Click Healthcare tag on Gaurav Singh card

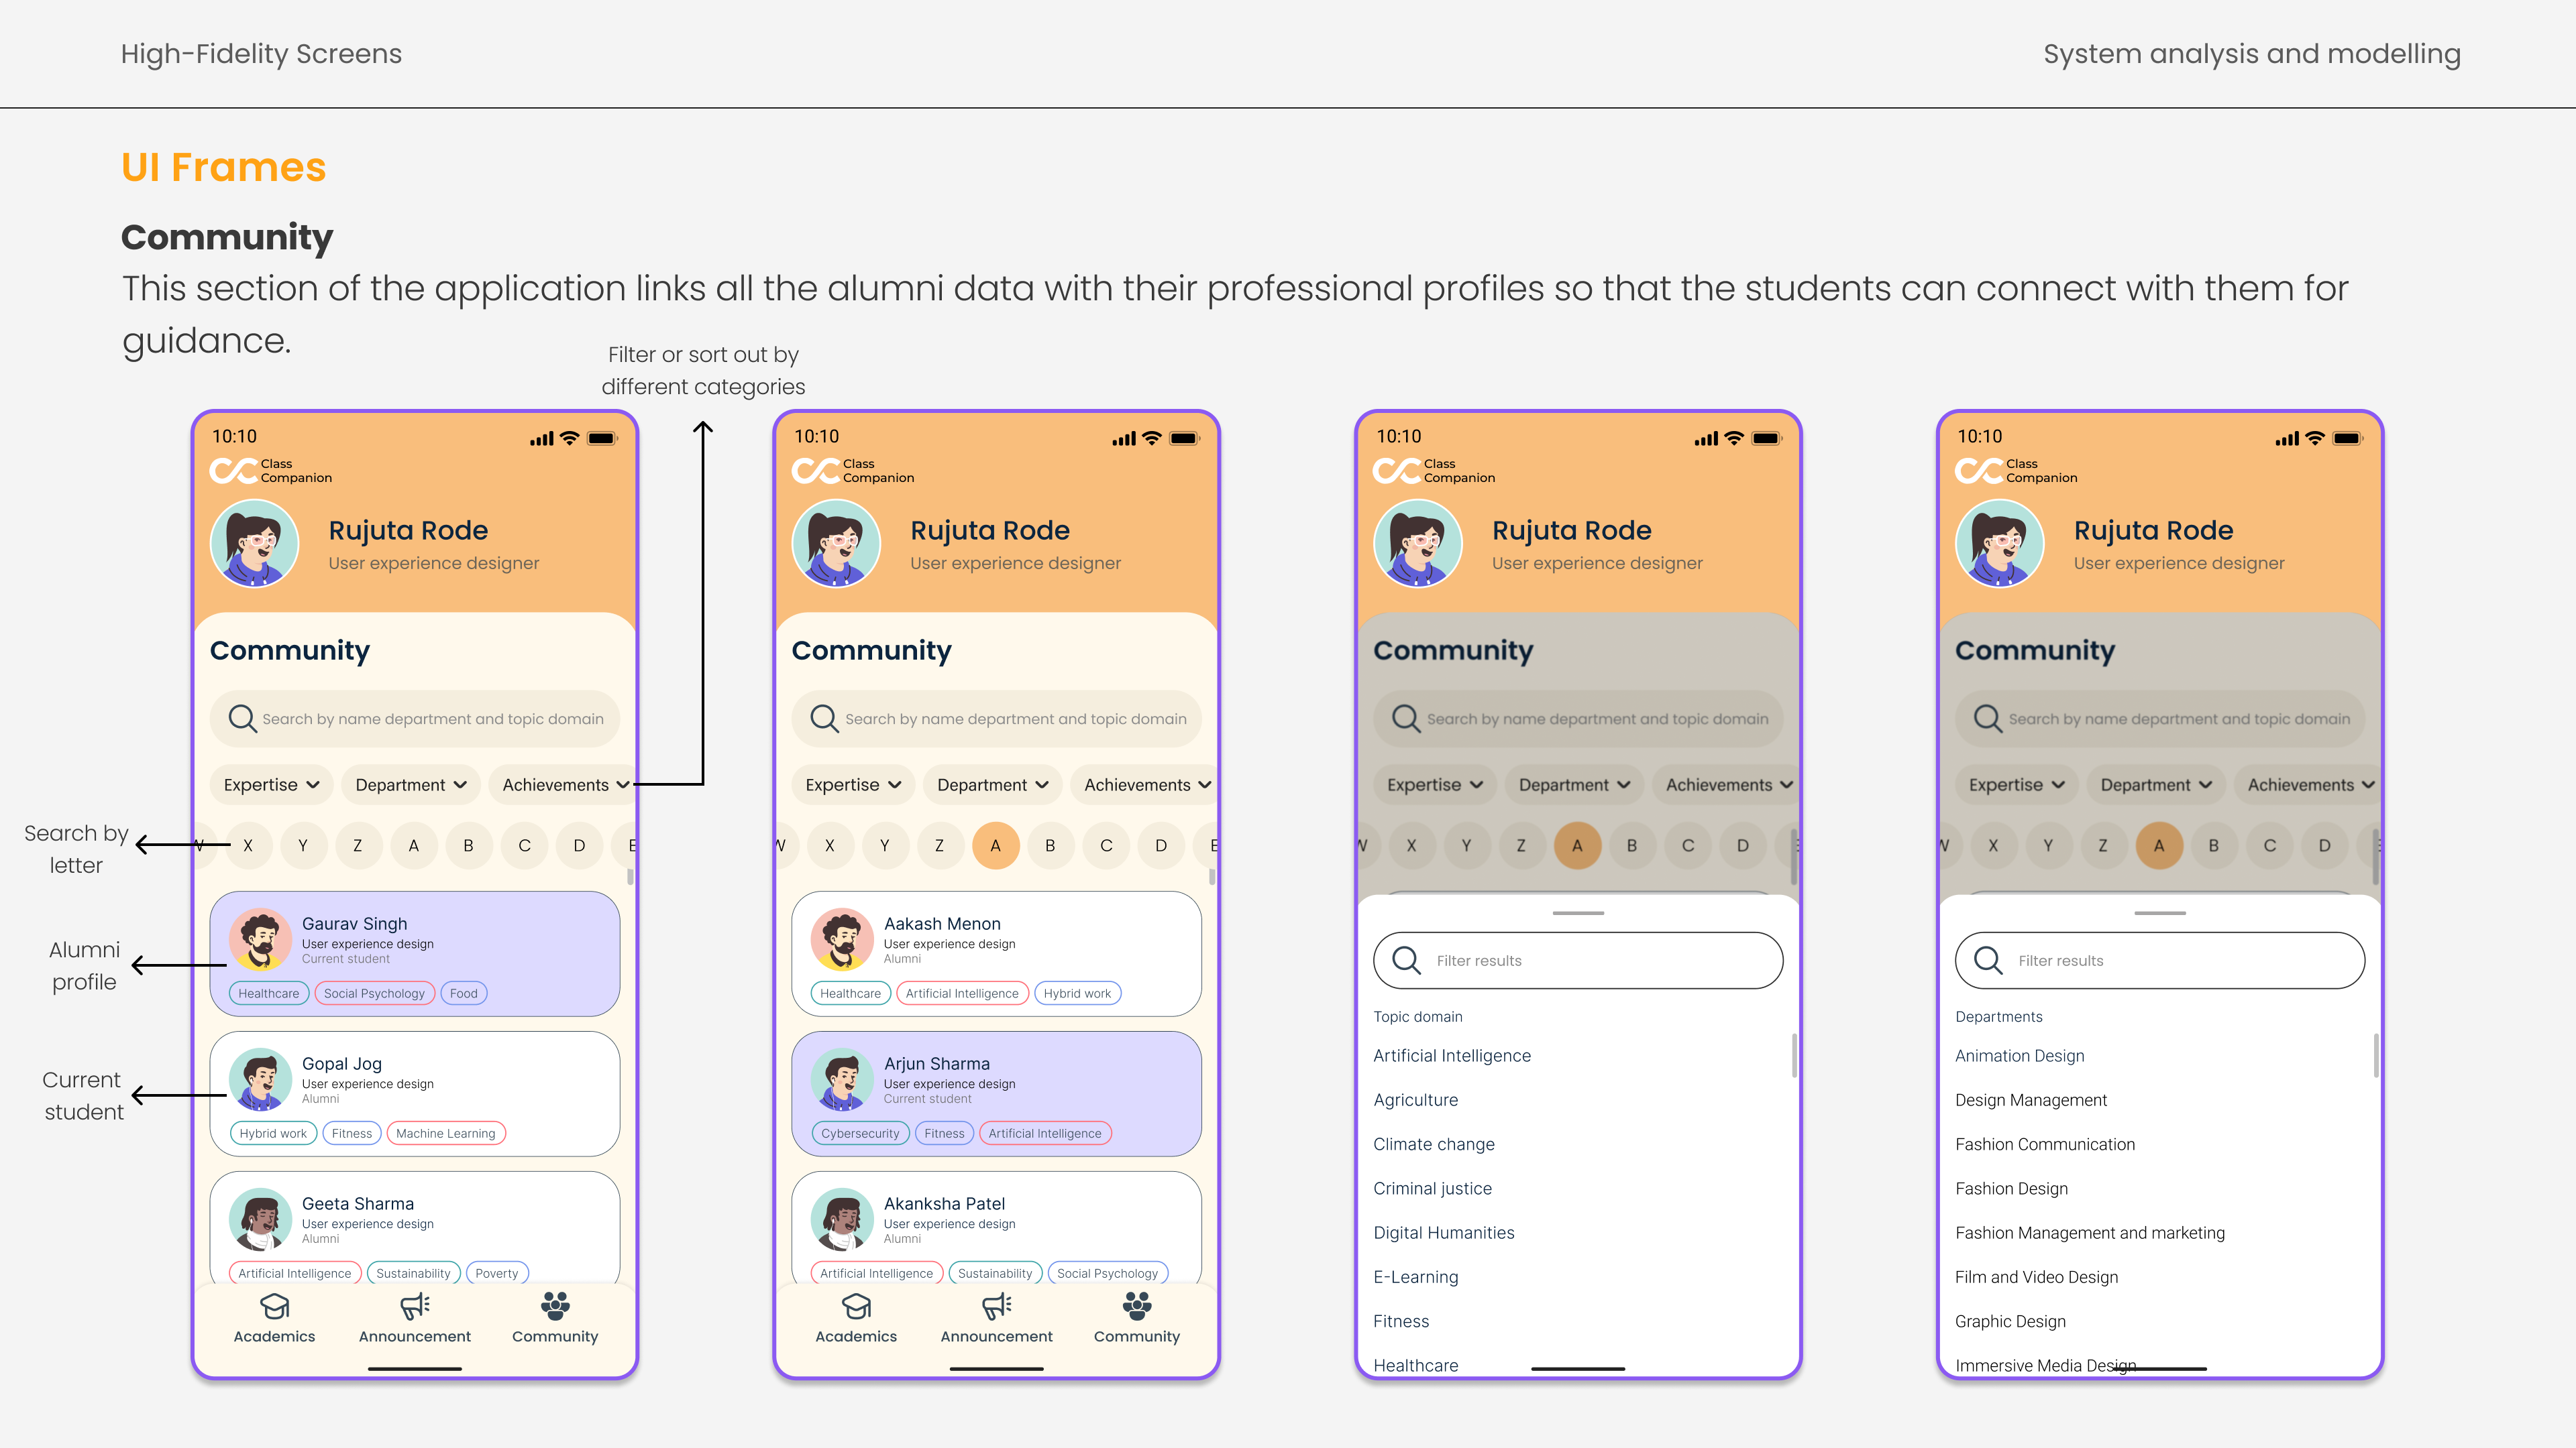point(268,993)
